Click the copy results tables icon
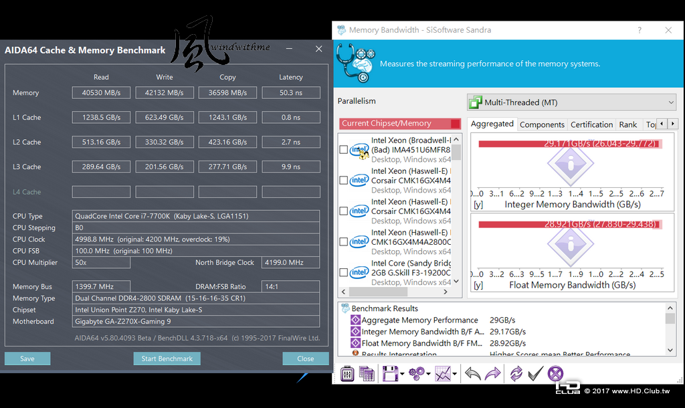 point(367,374)
